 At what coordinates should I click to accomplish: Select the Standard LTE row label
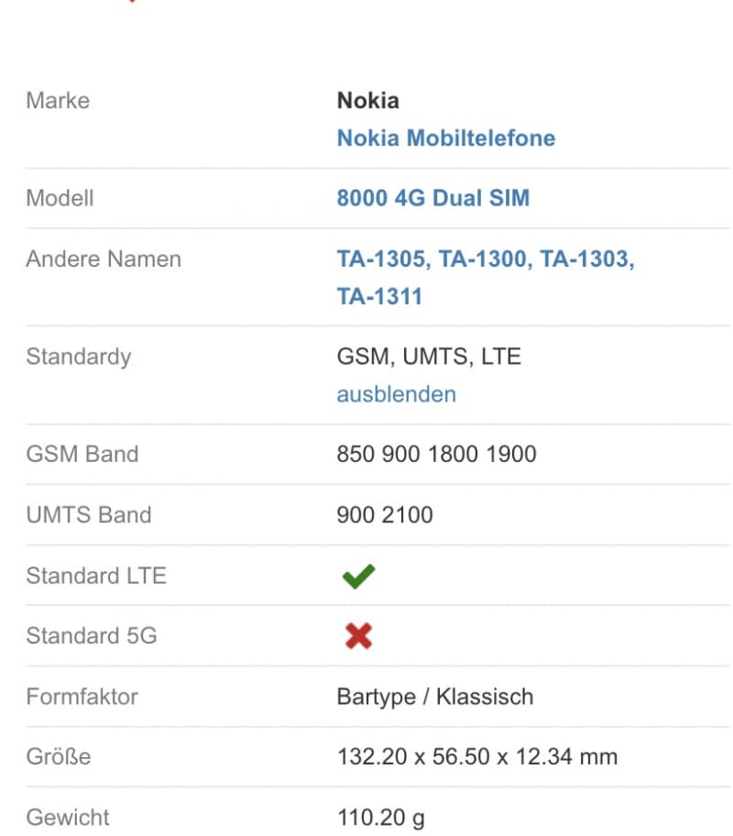96,576
